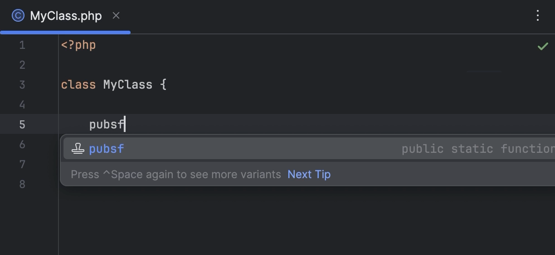This screenshot has width=555, height=255.
Task: Click the public static function description text
Action: click(477, 149)
